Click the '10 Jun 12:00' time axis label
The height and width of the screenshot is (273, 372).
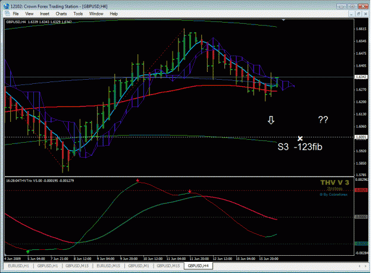pos(153,259)
